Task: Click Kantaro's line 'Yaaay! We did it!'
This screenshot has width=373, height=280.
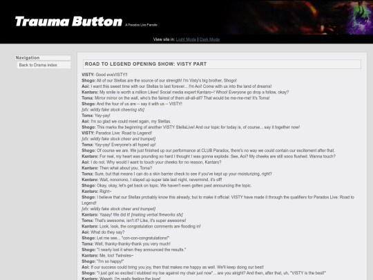Action: (x=132, y=214)
